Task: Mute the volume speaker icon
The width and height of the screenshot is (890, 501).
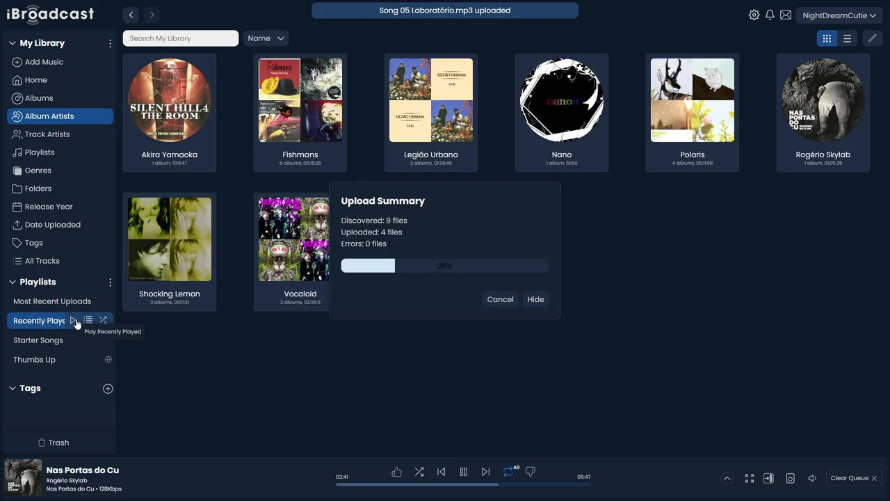Action: coord(811,478)
